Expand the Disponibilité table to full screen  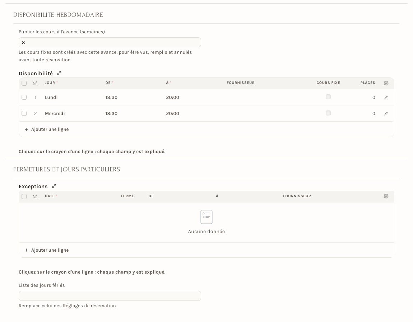pos(59,74)
